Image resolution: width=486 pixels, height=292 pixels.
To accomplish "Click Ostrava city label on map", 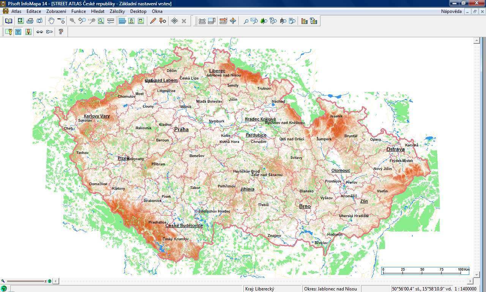I will tap(396, 149).
